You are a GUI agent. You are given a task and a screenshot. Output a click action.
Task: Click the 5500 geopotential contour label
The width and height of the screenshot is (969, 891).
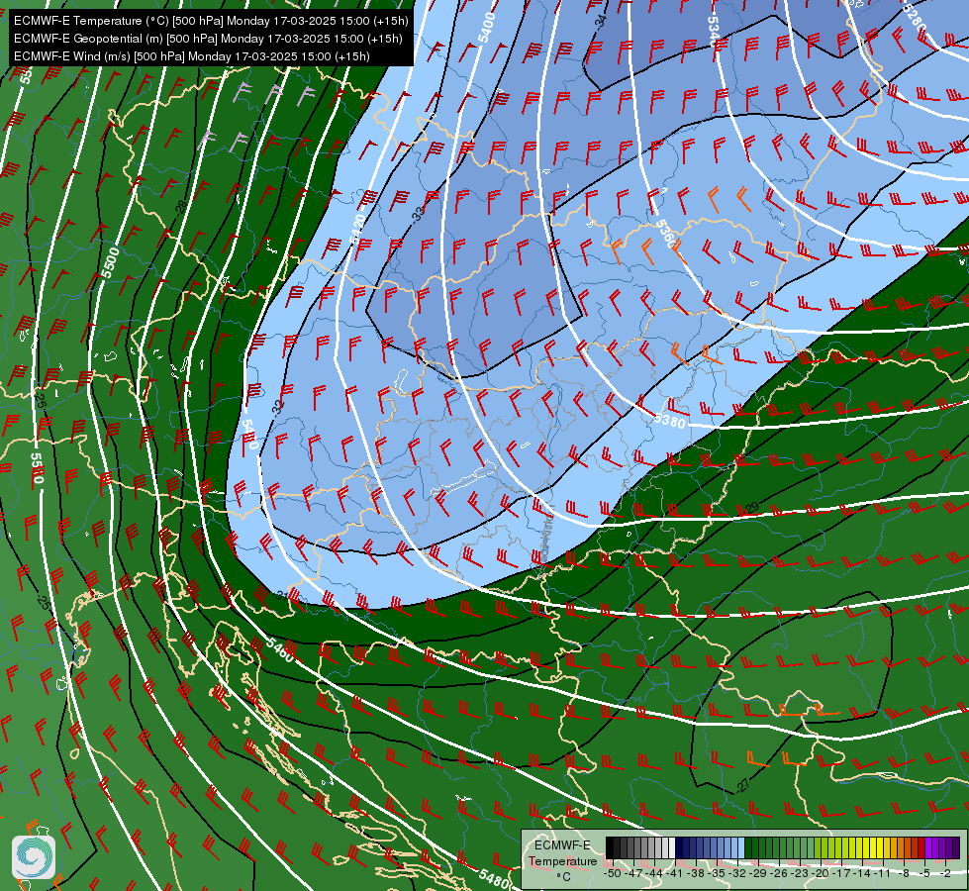111,262
